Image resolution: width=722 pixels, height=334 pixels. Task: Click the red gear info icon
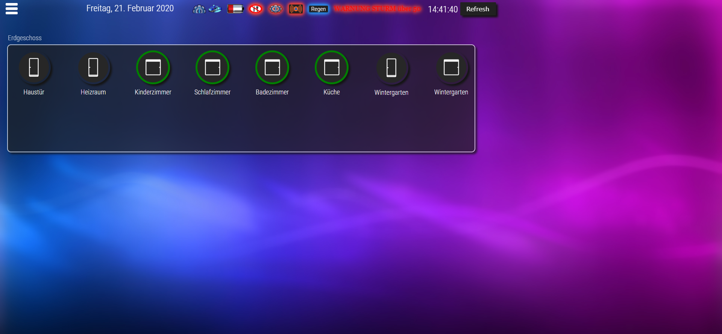tap(276, 9)
